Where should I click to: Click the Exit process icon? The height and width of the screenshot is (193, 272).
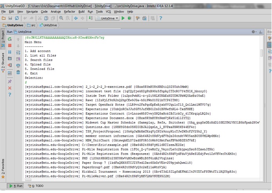point(10,65)
